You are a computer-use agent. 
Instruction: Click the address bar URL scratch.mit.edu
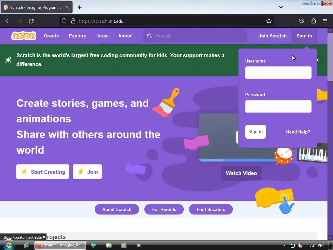[101, 21]
